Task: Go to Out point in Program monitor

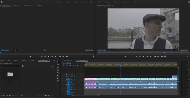Action: click(x=150, y=57)
